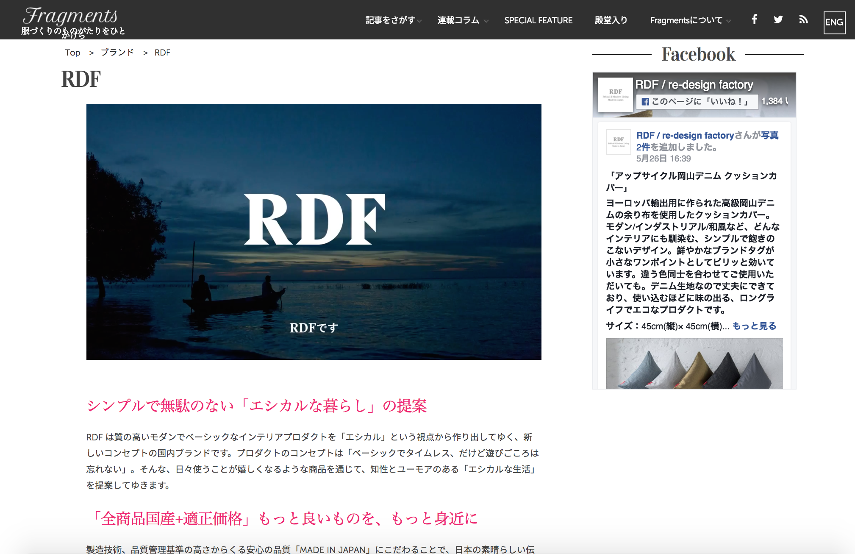Open the post author RDF / re-design factory link

[685, 135]
